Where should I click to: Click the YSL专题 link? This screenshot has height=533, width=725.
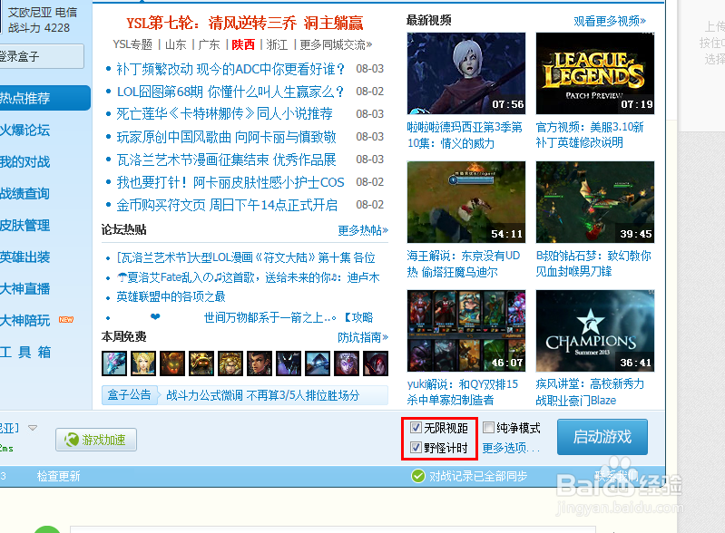[132, 44]
